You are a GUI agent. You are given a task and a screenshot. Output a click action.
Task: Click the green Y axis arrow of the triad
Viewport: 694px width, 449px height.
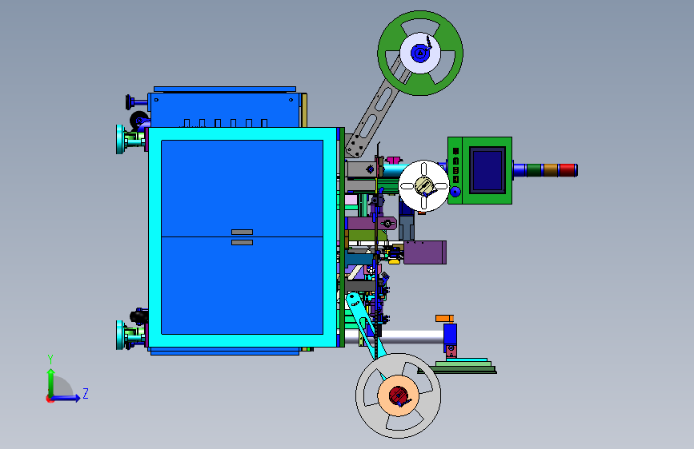pyautogui.click(x=51, y=382)
